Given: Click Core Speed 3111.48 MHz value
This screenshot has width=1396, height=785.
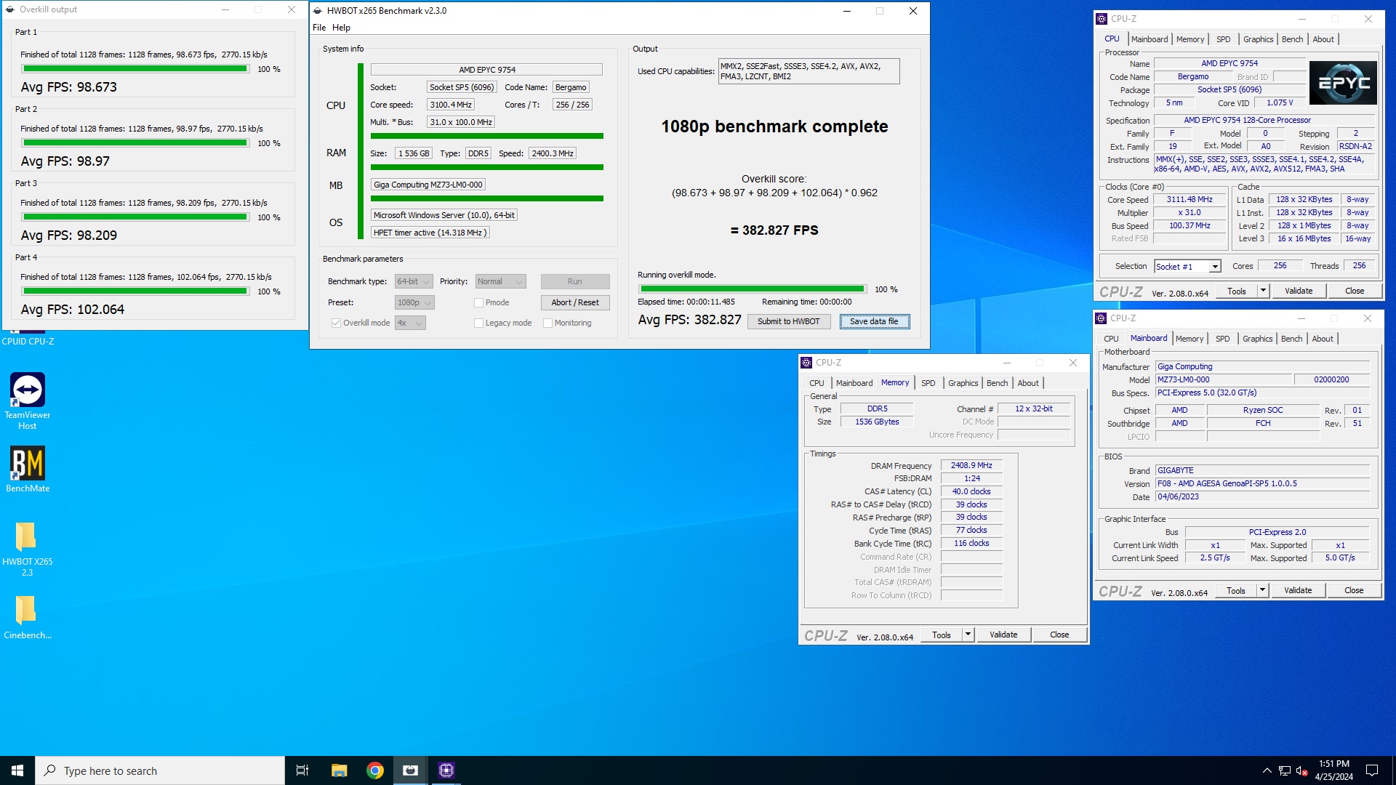Looking at the screenshot, I should click(1190, 199).
